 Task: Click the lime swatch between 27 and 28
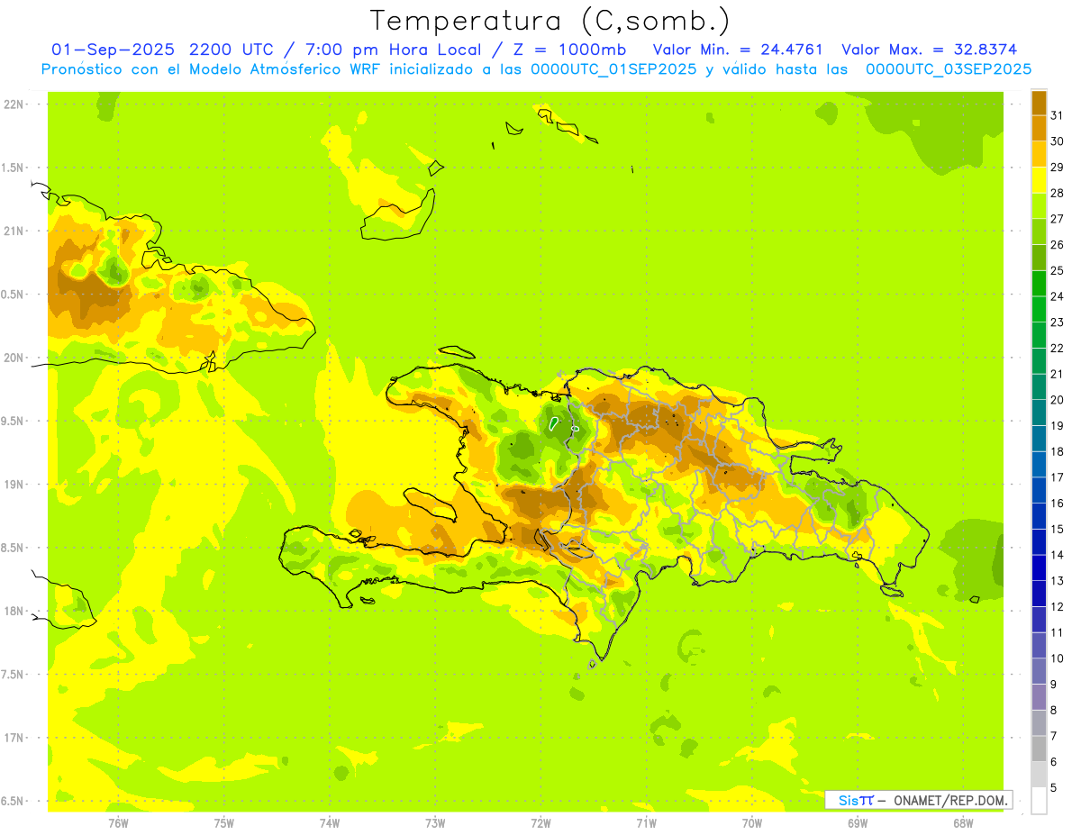click(1039, 205)
